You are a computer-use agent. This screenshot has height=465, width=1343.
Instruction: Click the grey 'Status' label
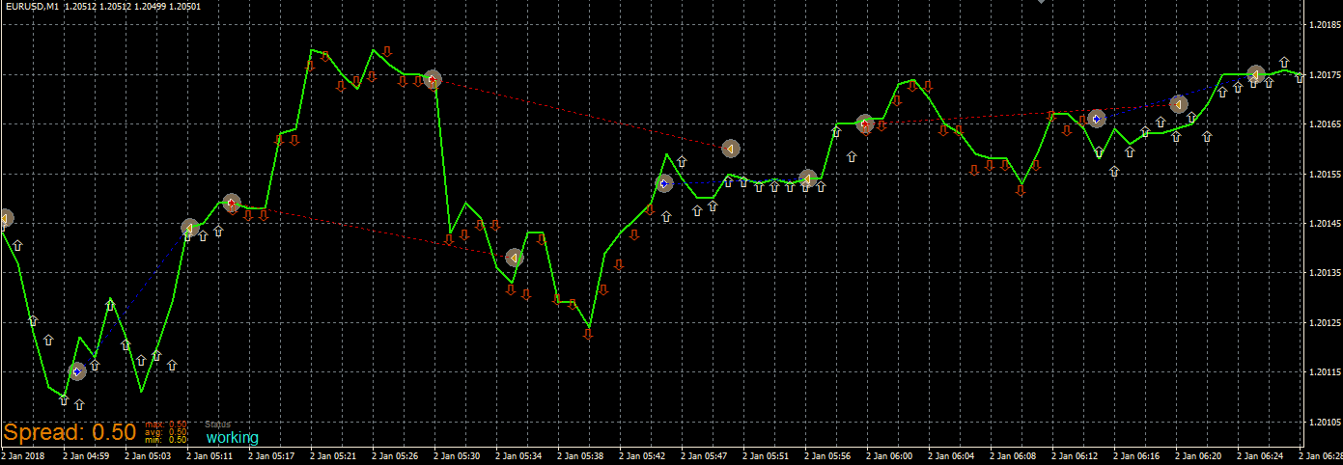click(x=218, y=424)
